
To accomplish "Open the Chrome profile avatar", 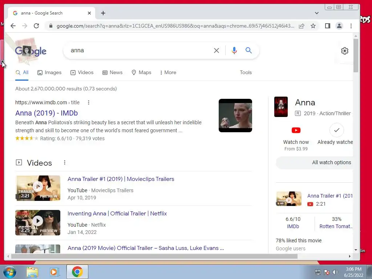I will tap(339, 26).
